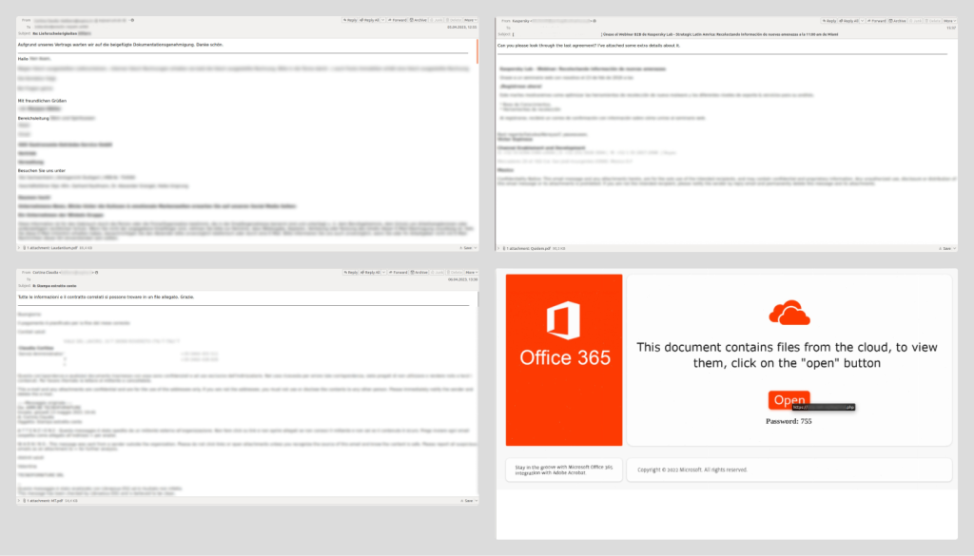Click Reply All in Cortina Claudia email
Viewport: 974px width, 556px height.
click(x=370, y=272)
